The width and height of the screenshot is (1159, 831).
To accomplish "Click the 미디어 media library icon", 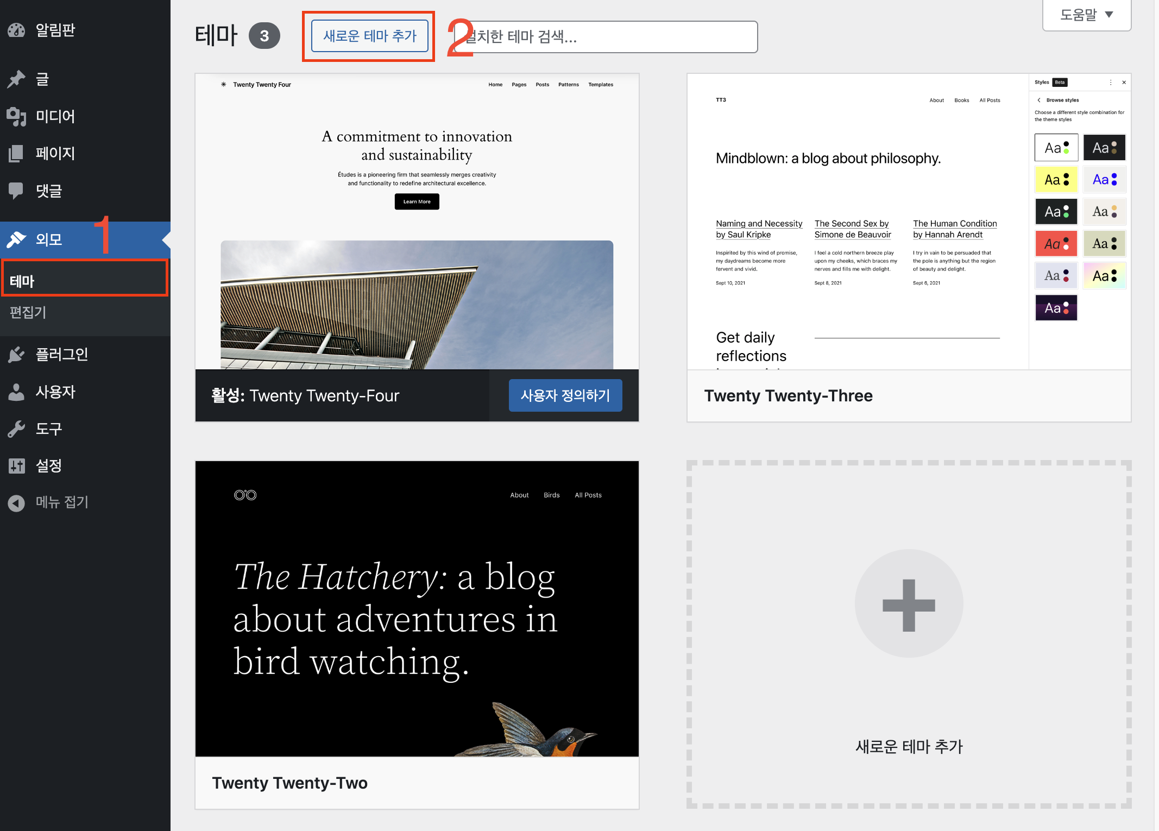I will (16, 116).
